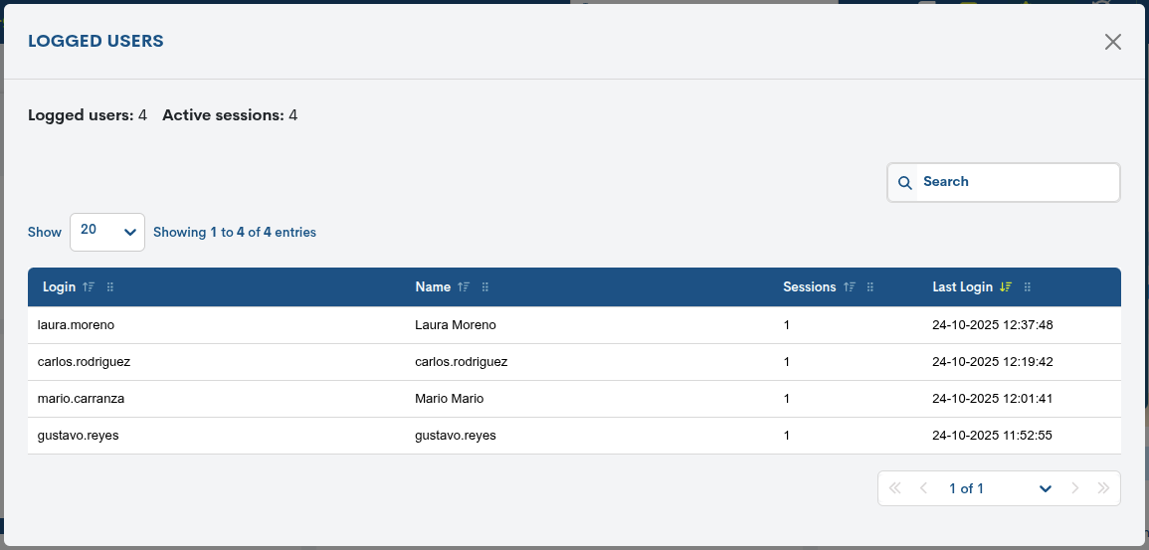Close the Logged Users dialog
Screen dimensions: 1149x550
pyautogui.click(x=1112, y=42)
